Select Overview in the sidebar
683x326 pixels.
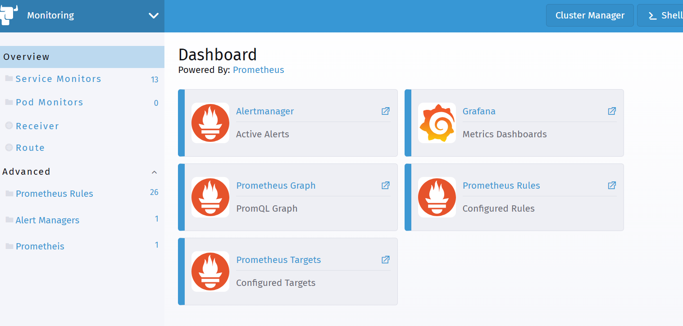click(x=82, y=57)
